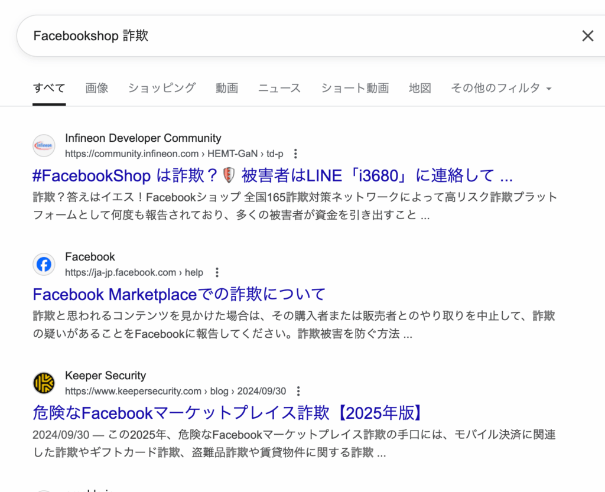Click the snippet dated 2024/09/30
Image resolution: width=605 pixels, height=492 pixels.
tap(294, 444)
